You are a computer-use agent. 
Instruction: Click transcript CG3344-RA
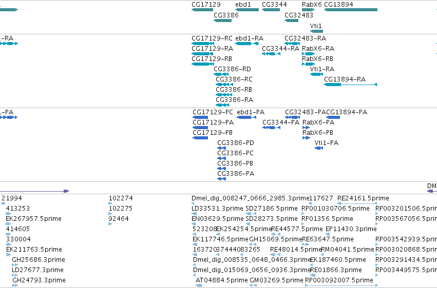[x=271, y=54]
